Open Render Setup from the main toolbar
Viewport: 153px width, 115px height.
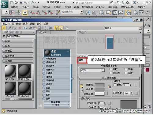pos(136,13)
